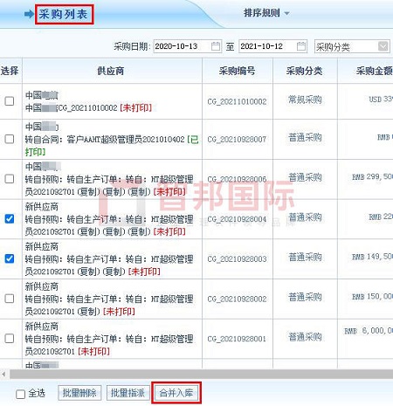Click the 合并入库 button
The width and height of the screenshot is (393, 406).
(x=176, y=393)
